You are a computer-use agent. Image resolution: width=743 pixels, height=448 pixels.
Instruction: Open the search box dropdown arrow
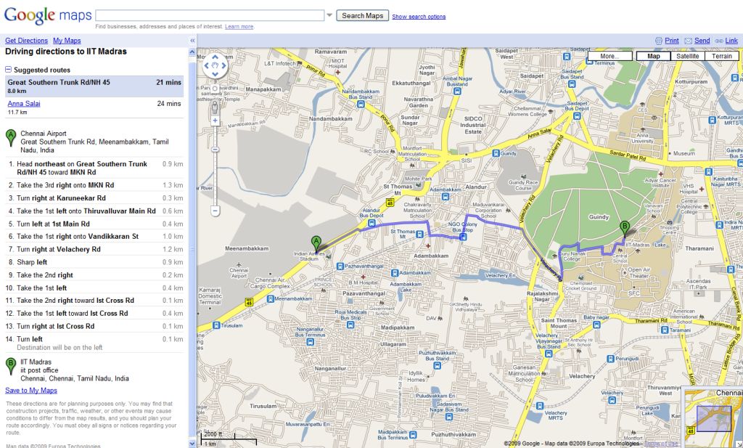pyautogui.click(x=329, y=15)
